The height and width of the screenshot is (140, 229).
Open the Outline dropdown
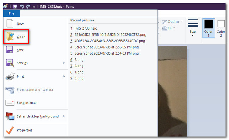click(172, 21)
